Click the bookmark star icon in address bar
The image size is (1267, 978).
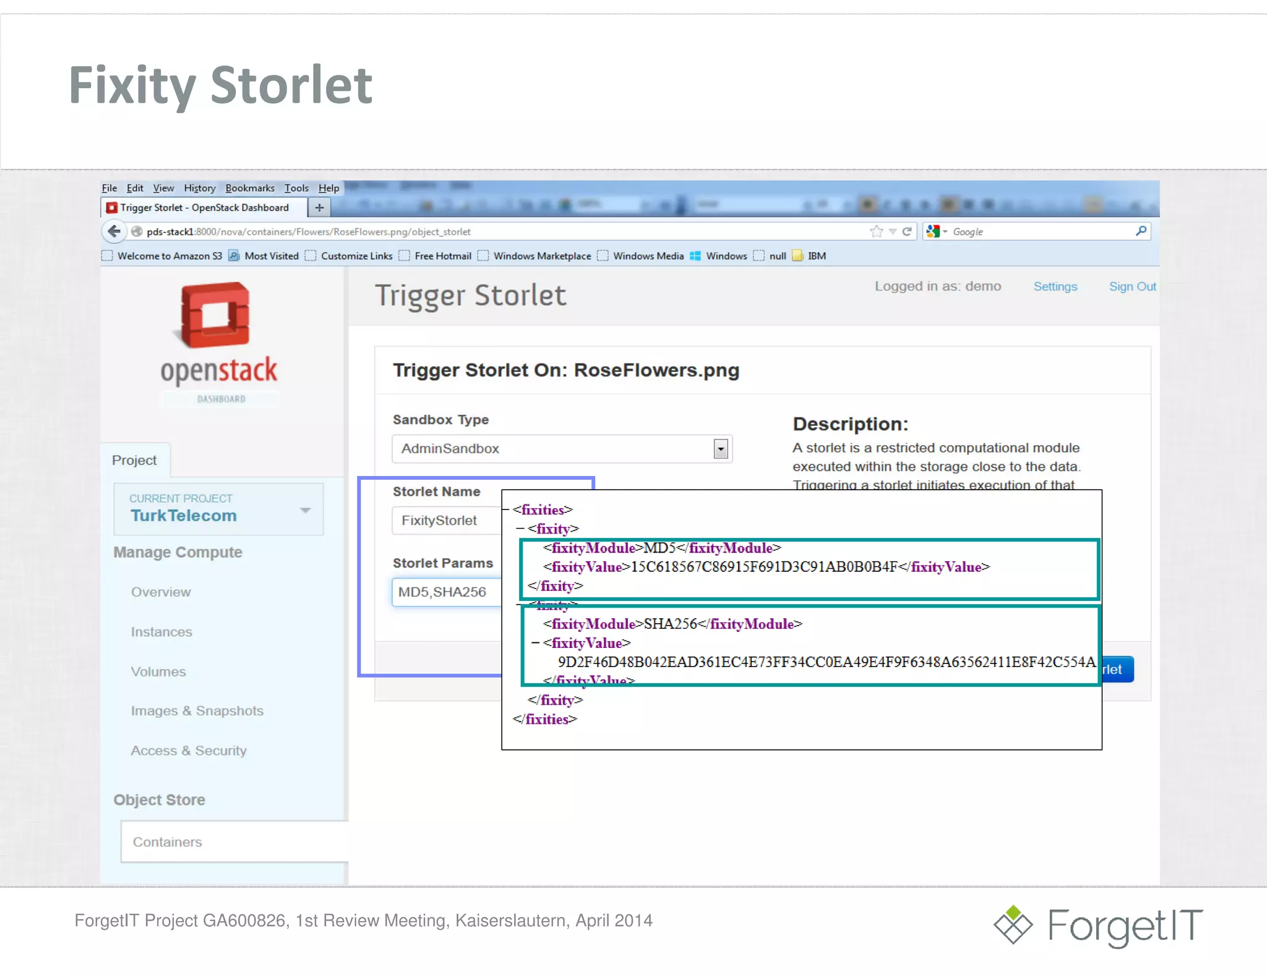876,232
